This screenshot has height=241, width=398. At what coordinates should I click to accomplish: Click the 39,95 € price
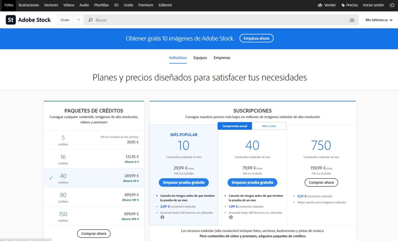(133, 142)
